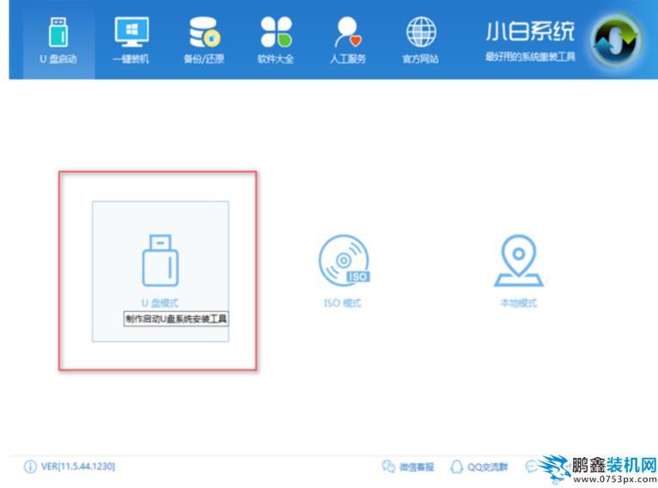Screen dimensions: 658x488
Task: Open the QQ交流群 link
Action: click(487, 467)
